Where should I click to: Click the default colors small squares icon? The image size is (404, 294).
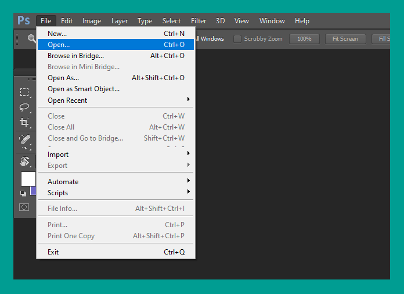23,193
